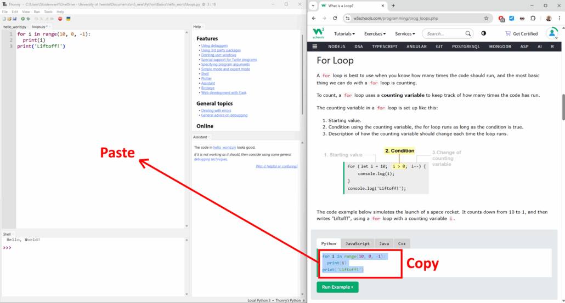The height and width of the screenshot is (303, 565).
Task: Open POSTGRESQL in W3Schools topic bar
Action: [x=466, y=46]
